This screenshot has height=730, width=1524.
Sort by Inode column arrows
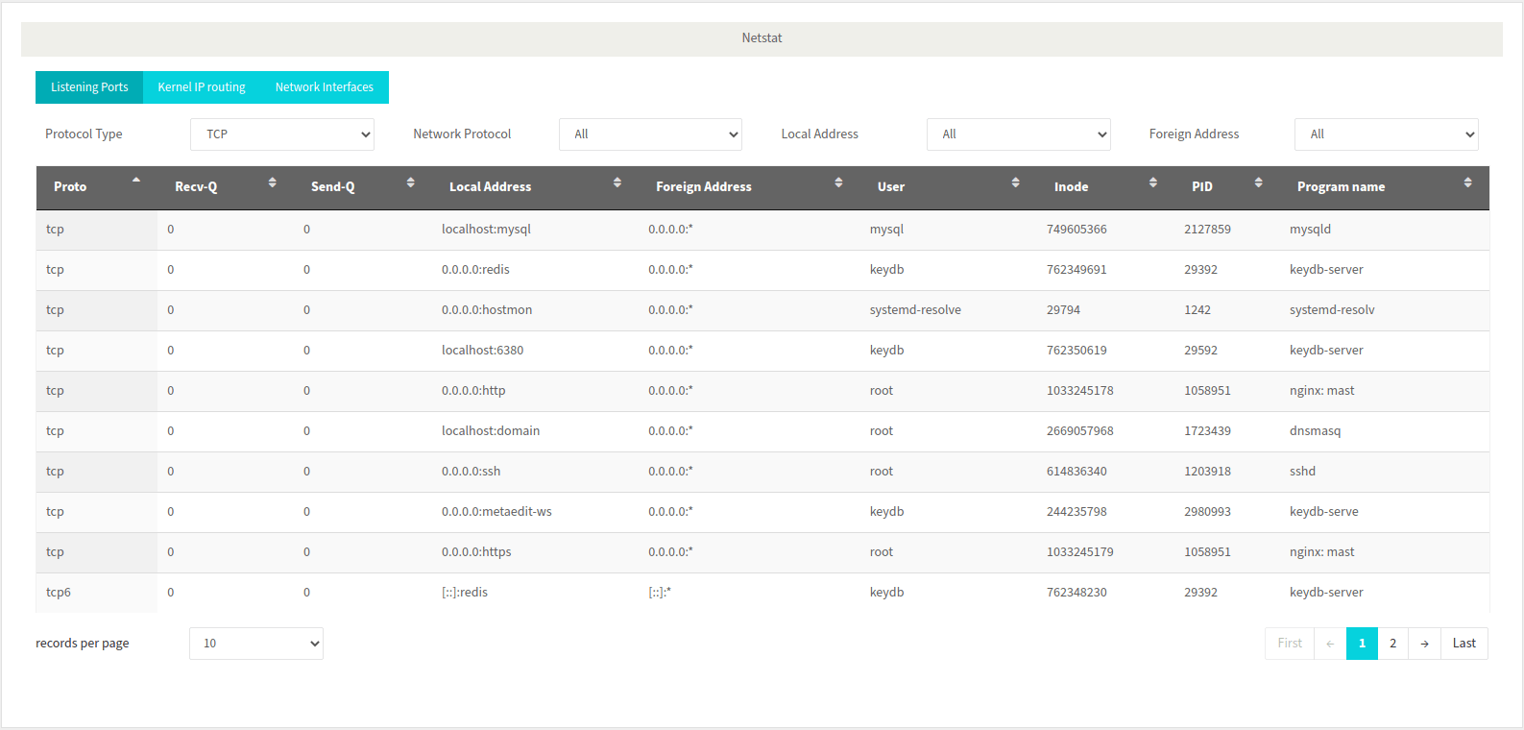click(1153, 182)
